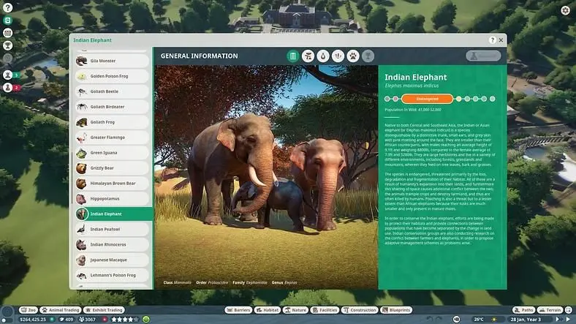This screenshot has height=324, width=576.
Task: Click the 26°C weather temperature indicator
Action: coord(479,320)
